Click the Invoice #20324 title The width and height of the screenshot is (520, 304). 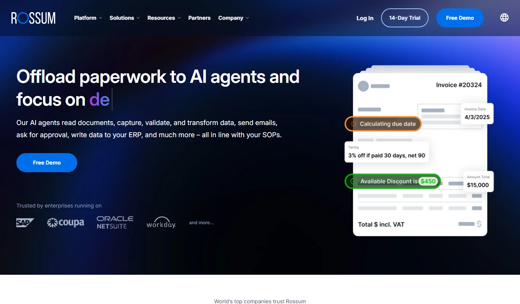[x=459, y=85]
